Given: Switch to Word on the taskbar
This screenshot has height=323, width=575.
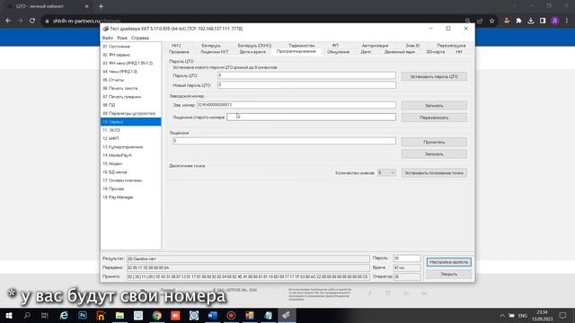Looking at the screenshot, I should tap(212, 315).
